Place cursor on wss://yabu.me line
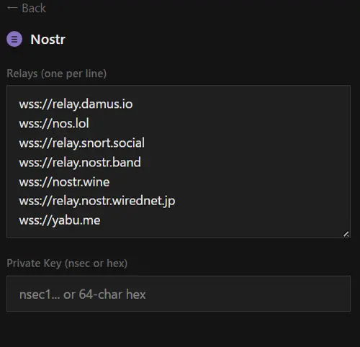The image size is (360, 347). point(60,220)
